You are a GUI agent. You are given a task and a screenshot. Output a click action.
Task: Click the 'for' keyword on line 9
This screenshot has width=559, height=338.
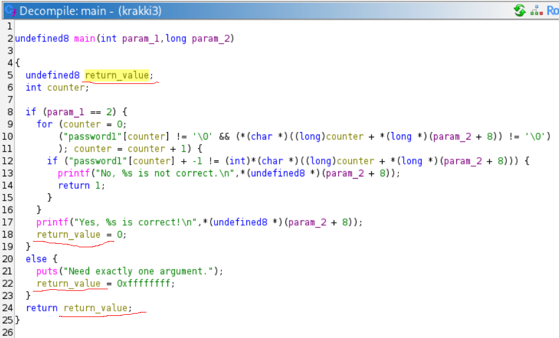coord(44,124)
